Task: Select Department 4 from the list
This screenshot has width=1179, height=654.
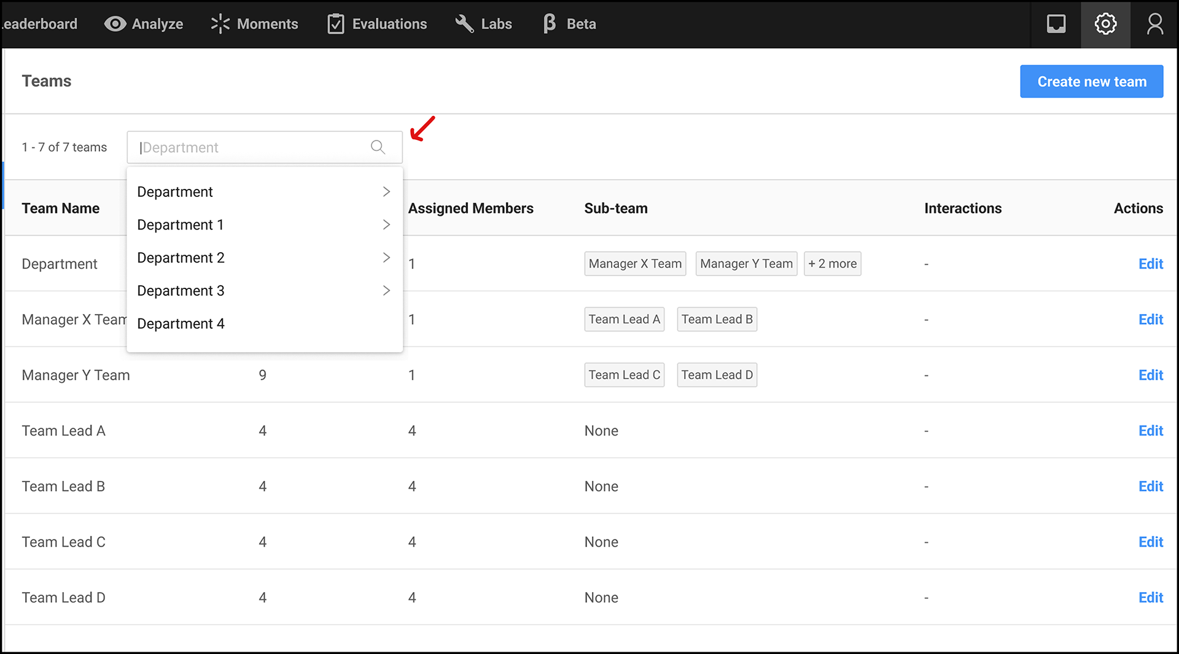Action: click(181, 324)
